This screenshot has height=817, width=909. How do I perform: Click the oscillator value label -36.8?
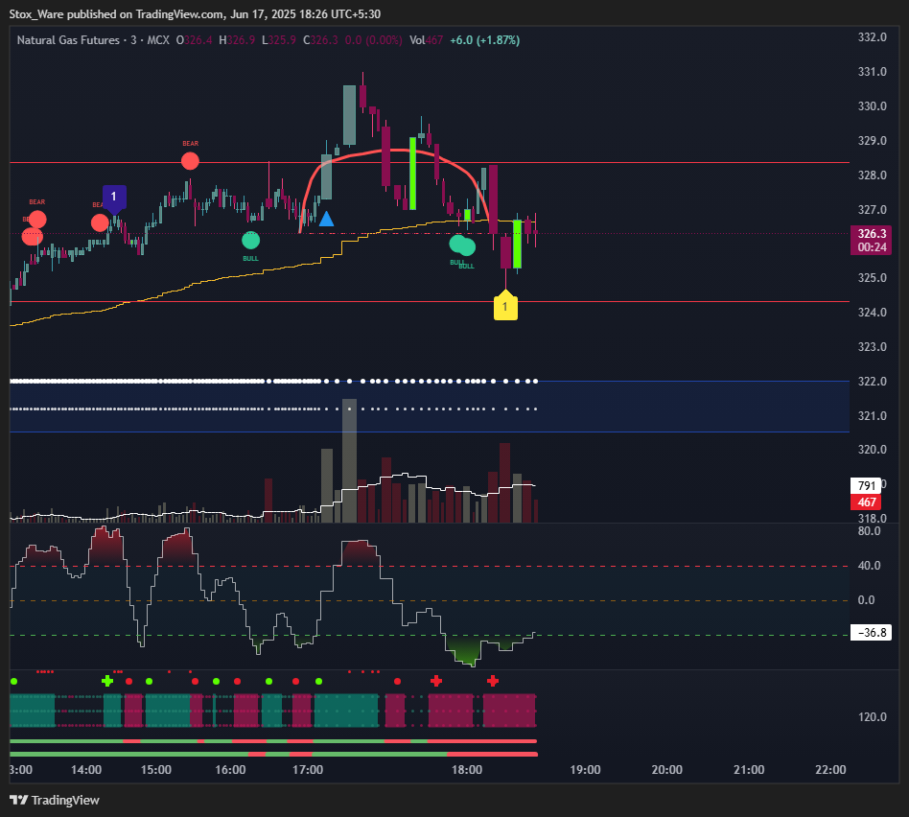pyautogui.click(x=871, y=633)
